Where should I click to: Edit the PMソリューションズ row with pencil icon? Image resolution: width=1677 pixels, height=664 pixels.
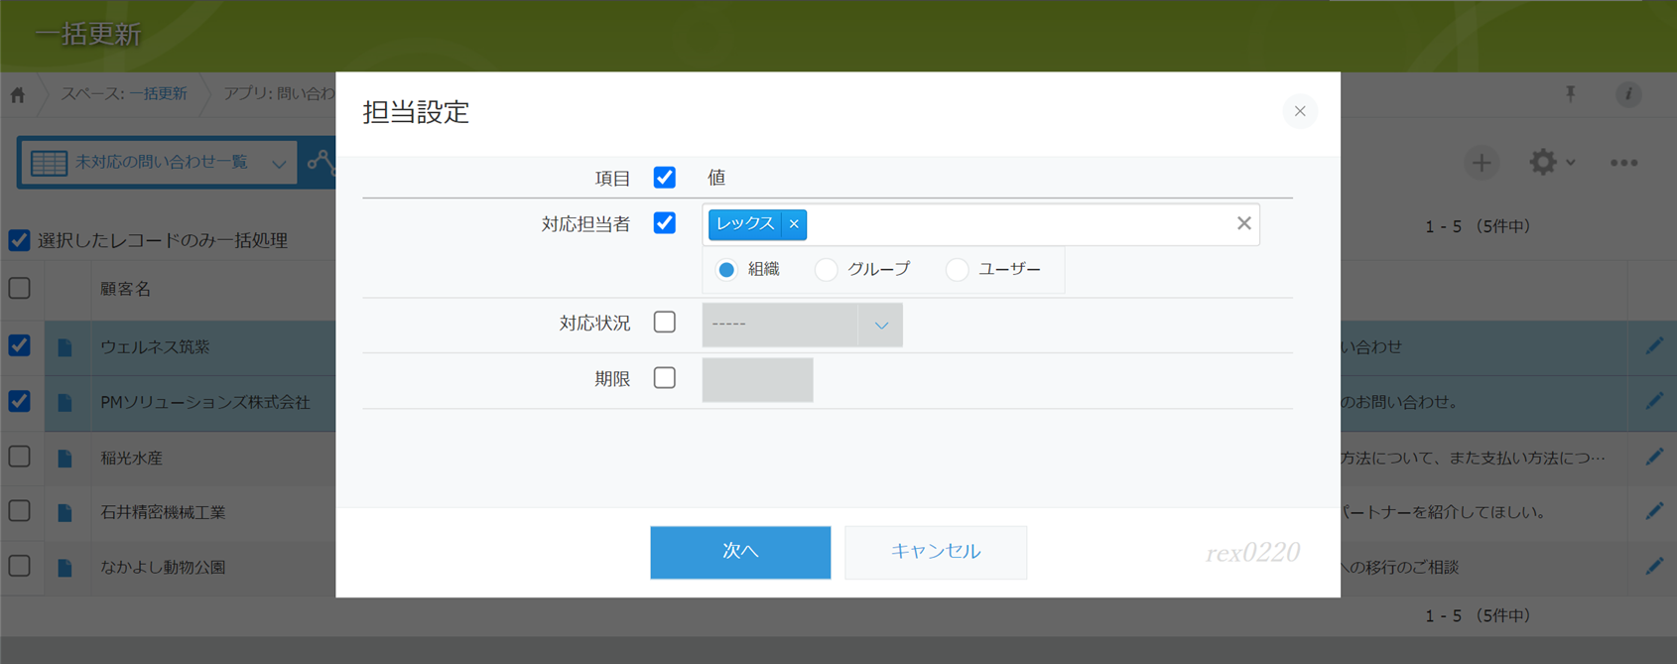point(1654,401)
